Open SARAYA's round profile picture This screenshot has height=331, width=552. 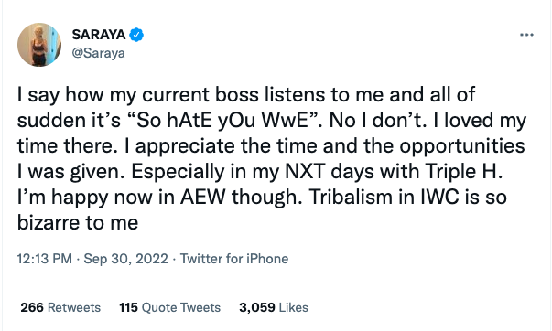tap(39, 45)
